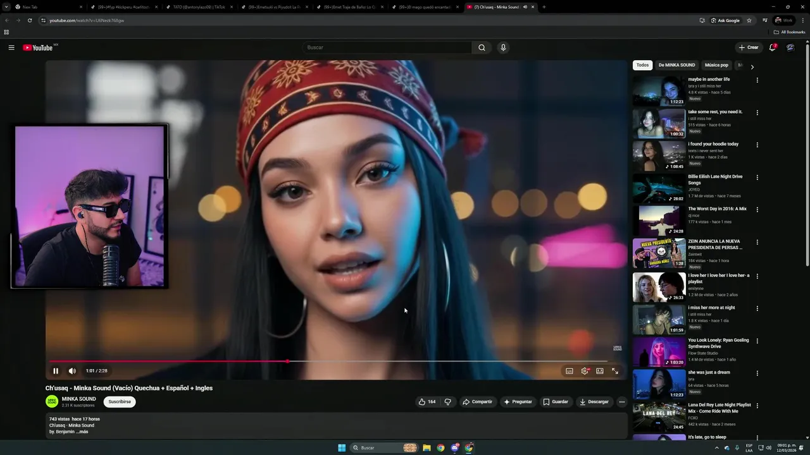810x455 pixels.
Task: Open the MINKA SOUND channel name link
Action: [79, 399]
